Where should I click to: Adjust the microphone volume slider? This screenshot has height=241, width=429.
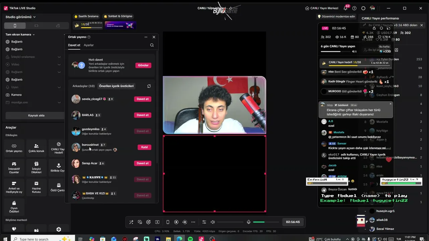pos(266,222)
